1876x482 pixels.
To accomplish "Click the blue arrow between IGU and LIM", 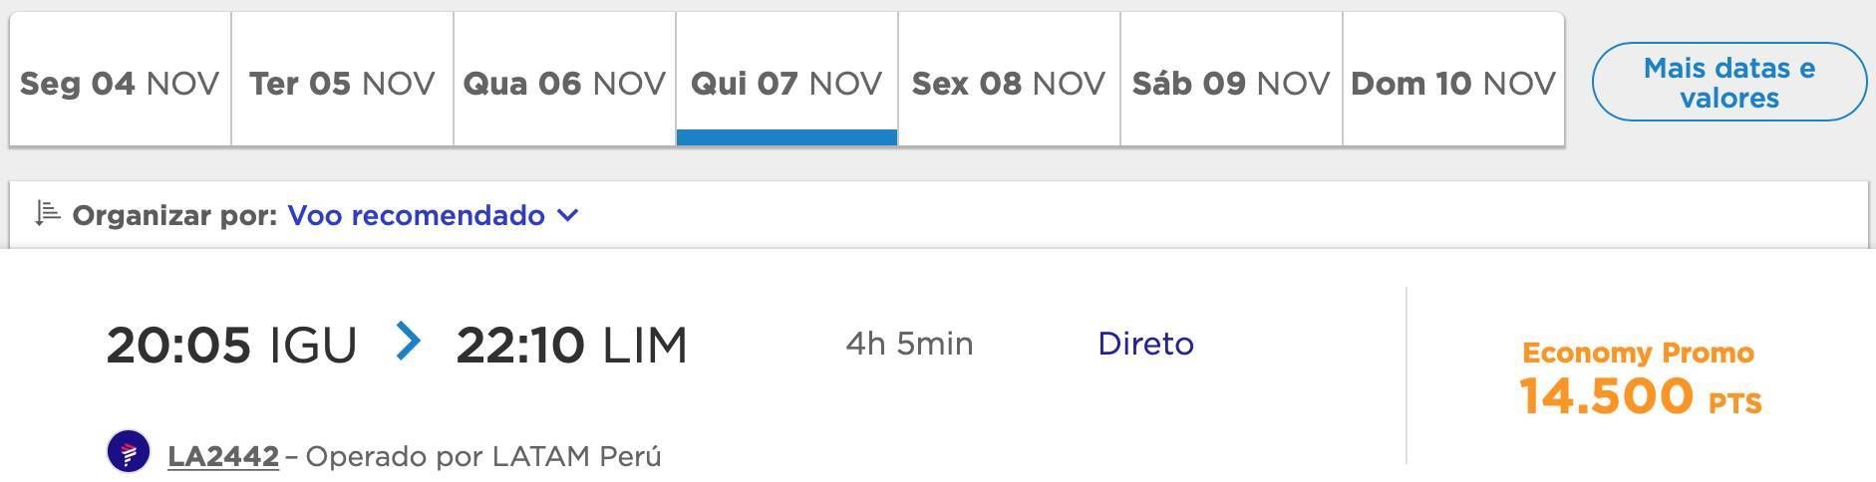I will click(x=408, y=342).
